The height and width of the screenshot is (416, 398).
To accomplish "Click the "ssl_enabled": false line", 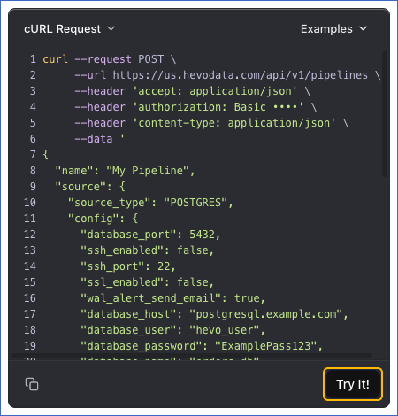I will (148, 282).
